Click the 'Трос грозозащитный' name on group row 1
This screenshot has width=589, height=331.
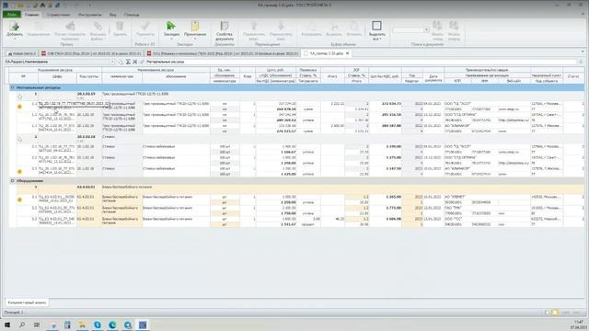coord(135,94)
